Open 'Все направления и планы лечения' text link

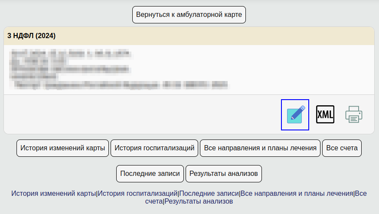pos(297,194)
